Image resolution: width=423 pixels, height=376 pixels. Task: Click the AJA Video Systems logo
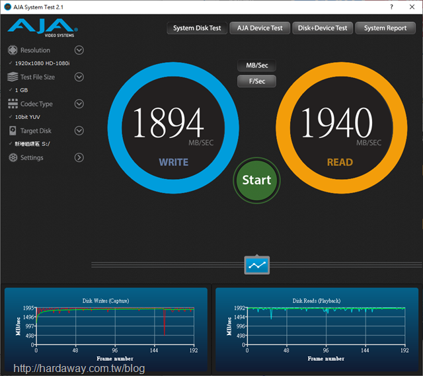[x=42, y=28]
